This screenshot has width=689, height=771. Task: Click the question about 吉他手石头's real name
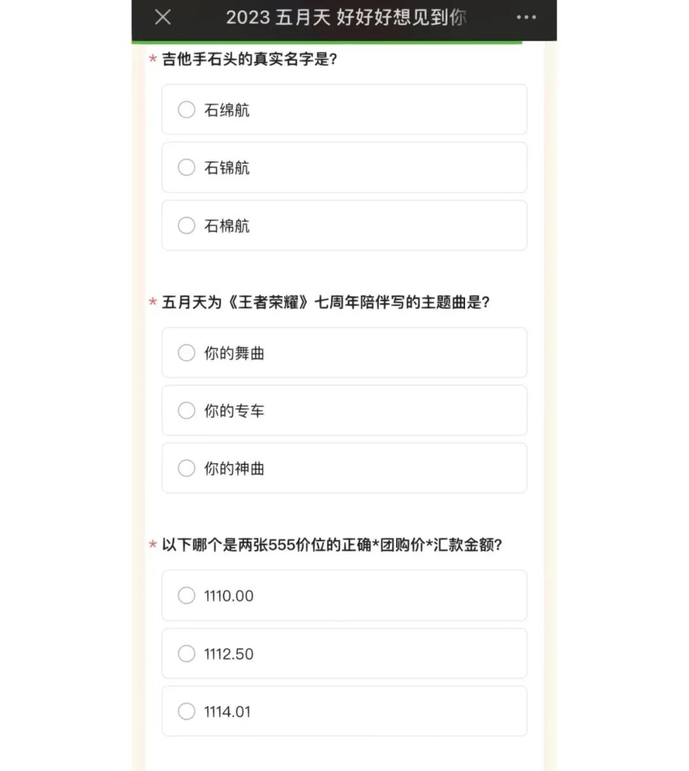point(249,59)
